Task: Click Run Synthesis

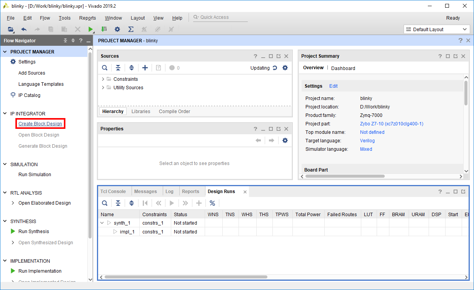Action: pos(34,232)
